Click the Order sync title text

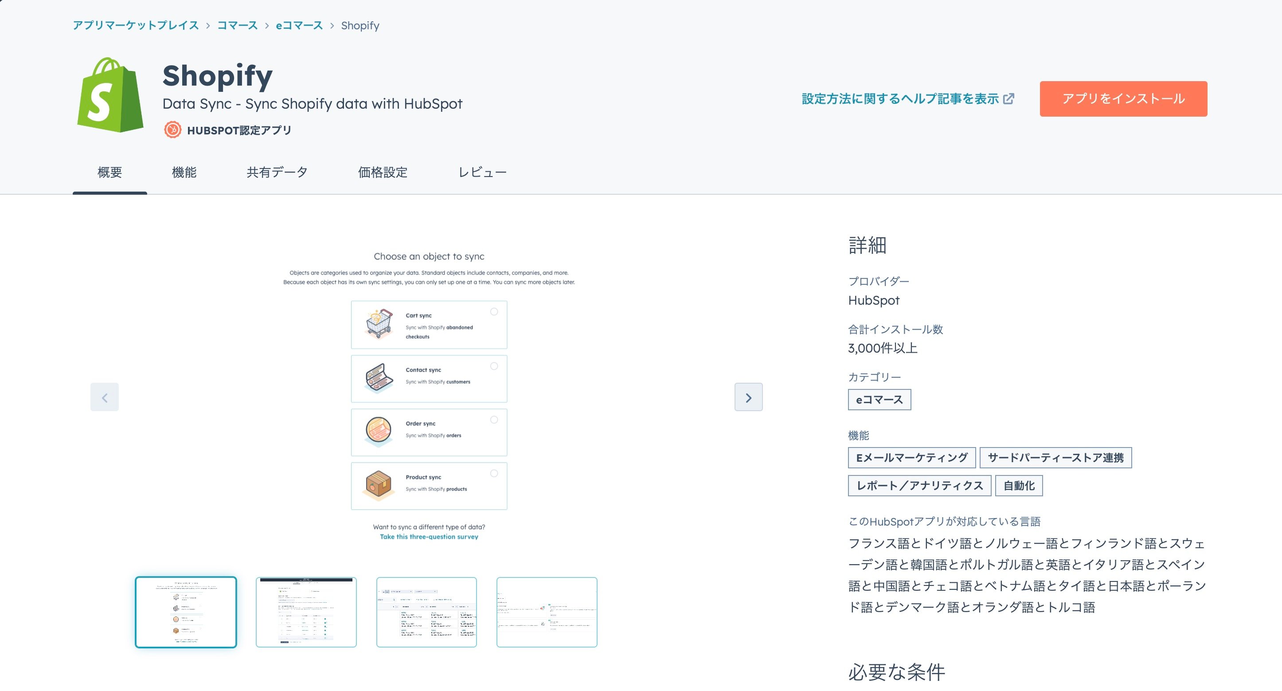click(421, 423)
